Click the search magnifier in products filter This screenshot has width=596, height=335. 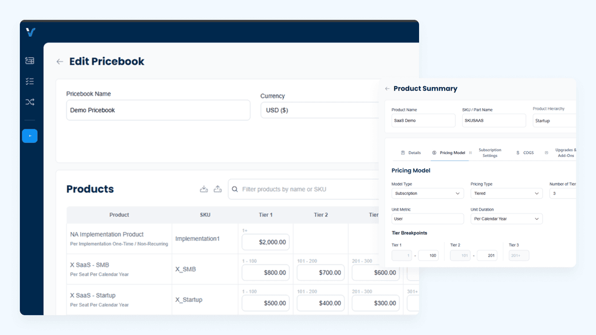pos(235,189)
